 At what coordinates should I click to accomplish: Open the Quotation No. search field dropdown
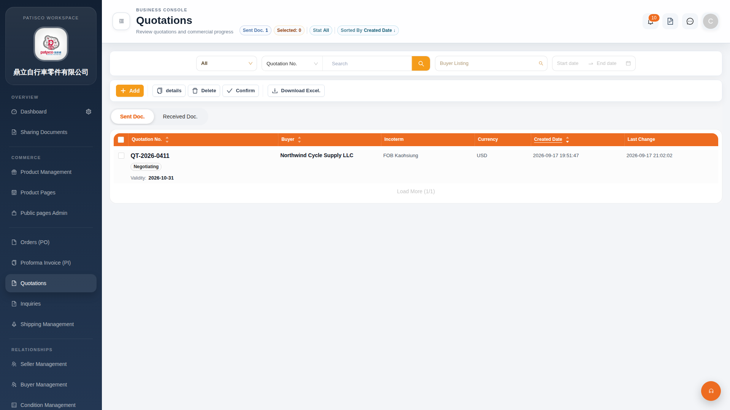tap(292, 63)
